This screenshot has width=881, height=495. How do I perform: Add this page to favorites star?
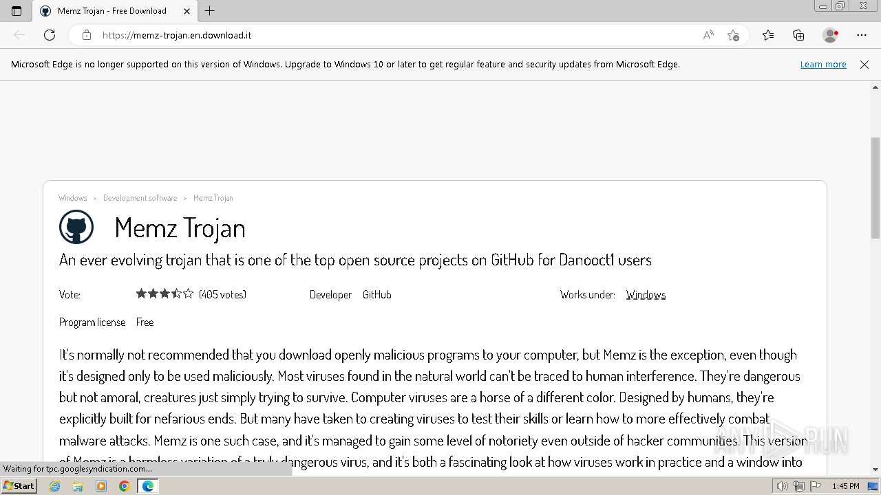(733, 35)
